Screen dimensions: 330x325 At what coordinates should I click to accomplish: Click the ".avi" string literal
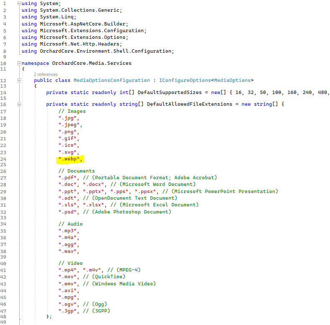tap(67, 290)
